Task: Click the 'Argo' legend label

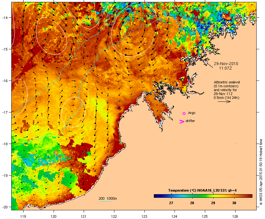Action: 192,113
